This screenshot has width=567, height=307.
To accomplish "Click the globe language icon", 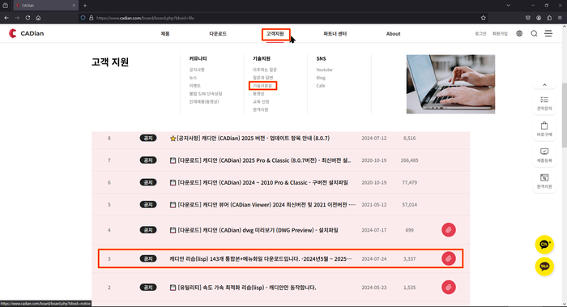I will coord(519,34).
